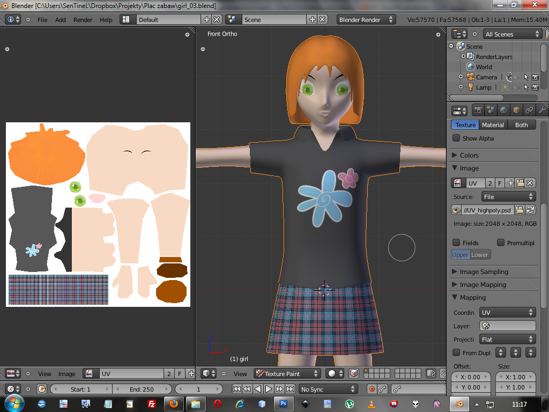Toggle the From Dupli checkbox
The image size is (549, 412).
tap(456, 352)
